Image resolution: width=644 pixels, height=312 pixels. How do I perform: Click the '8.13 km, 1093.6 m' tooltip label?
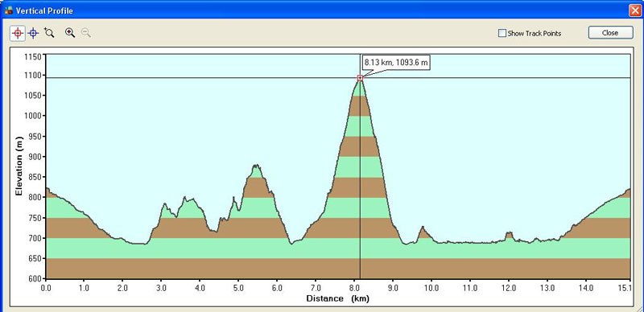pos(396,64)
